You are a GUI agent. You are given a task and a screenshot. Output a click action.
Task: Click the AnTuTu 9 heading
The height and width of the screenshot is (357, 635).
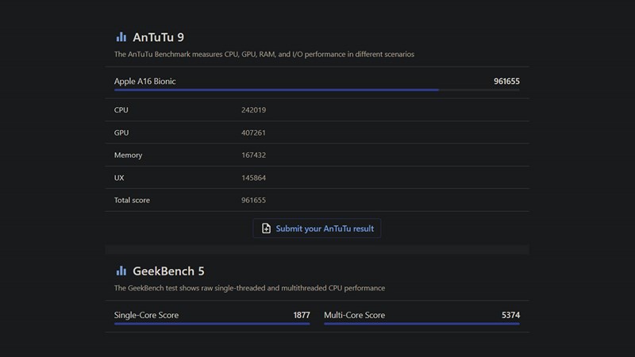pyautogui.click(x=159, y=36)
